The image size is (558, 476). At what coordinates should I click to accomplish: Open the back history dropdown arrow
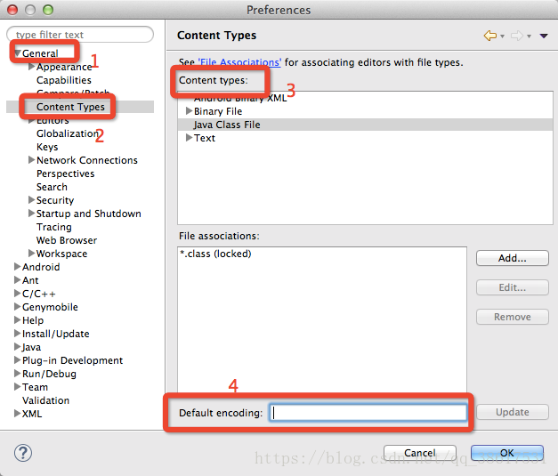pyautogui.click(x=502, y=36)
